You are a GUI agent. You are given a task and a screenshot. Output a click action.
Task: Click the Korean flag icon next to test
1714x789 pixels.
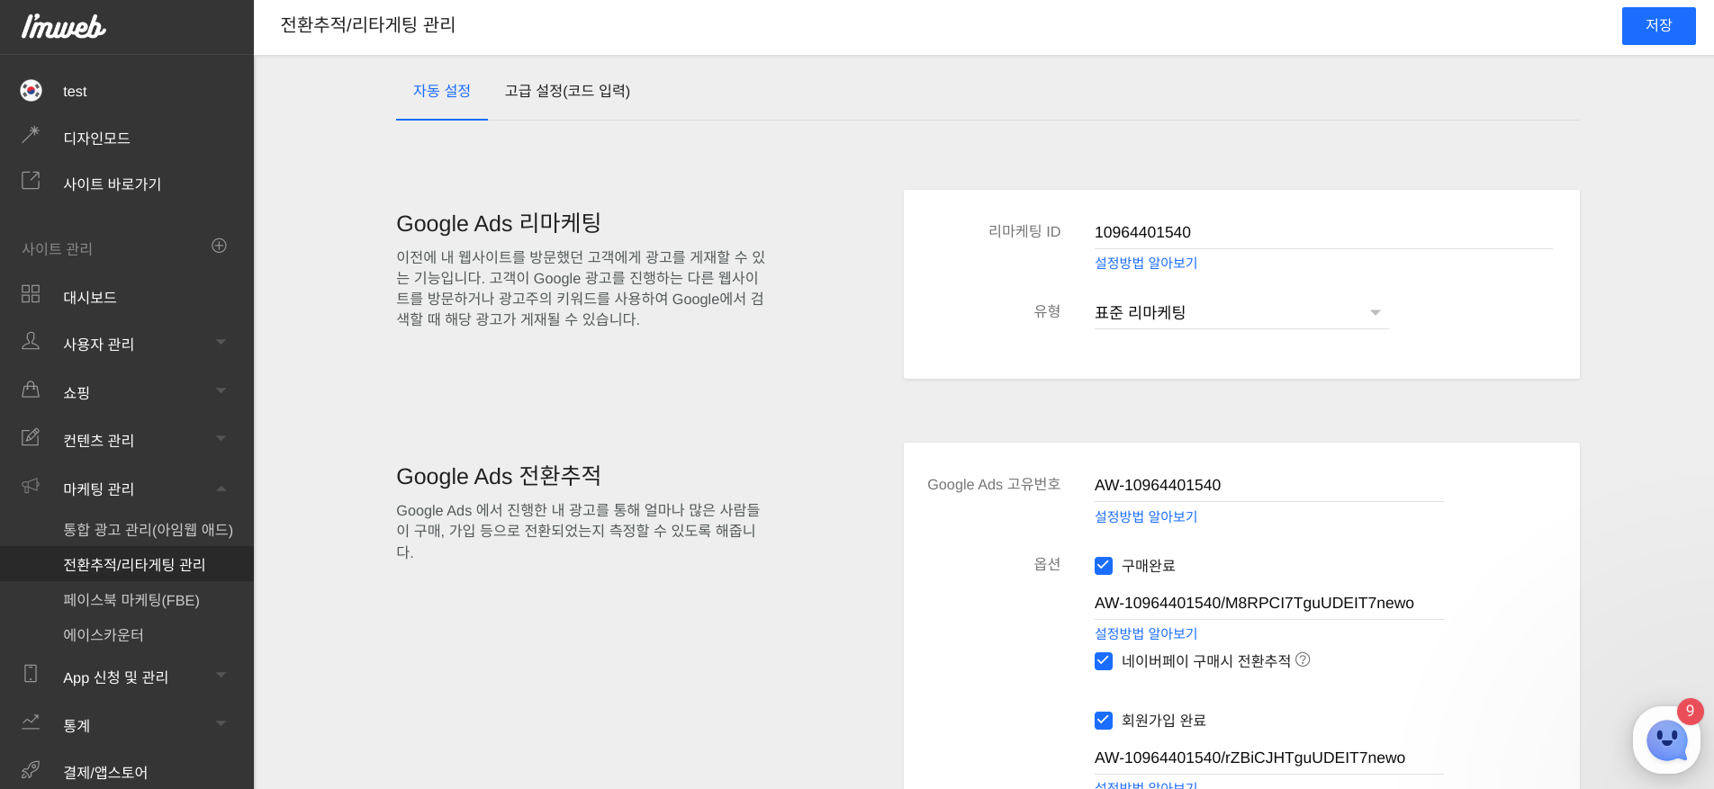click(31, 90)
